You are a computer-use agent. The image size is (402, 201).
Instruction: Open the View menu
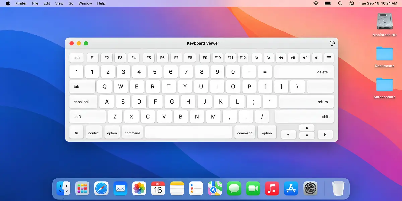59,3
